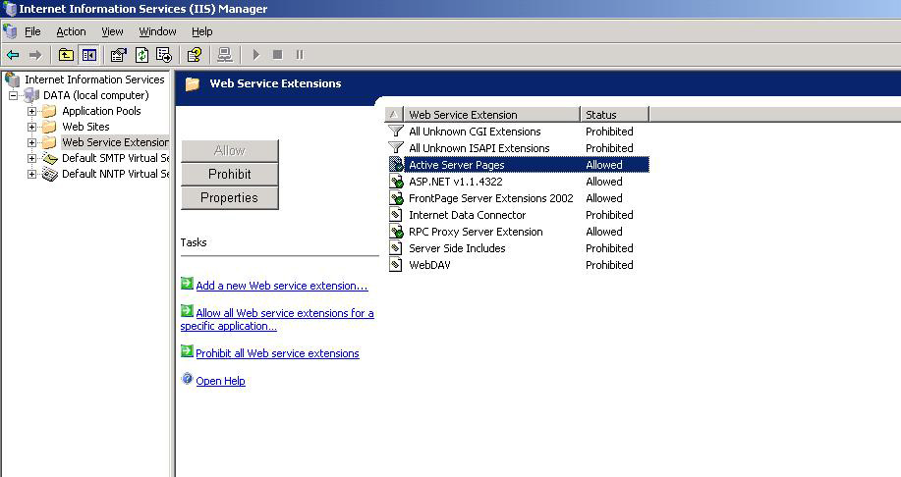Viewport: 901px width, 477px height.
Task: Select the All Unknown ISAPI Extensions row
Action: 519,148
